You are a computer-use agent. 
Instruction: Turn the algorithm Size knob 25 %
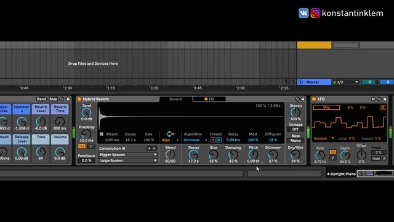[x=214, y=155]
